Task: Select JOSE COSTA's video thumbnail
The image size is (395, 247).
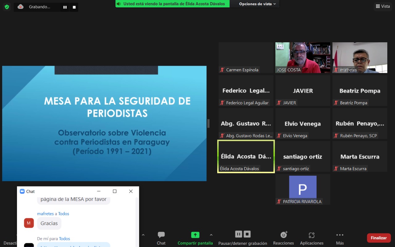Action: [x=302, y=57]
